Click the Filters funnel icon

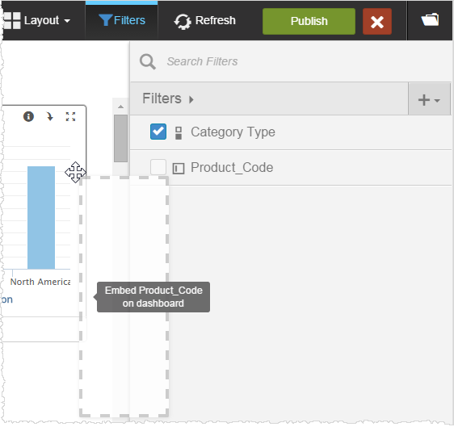pos(105,20)
